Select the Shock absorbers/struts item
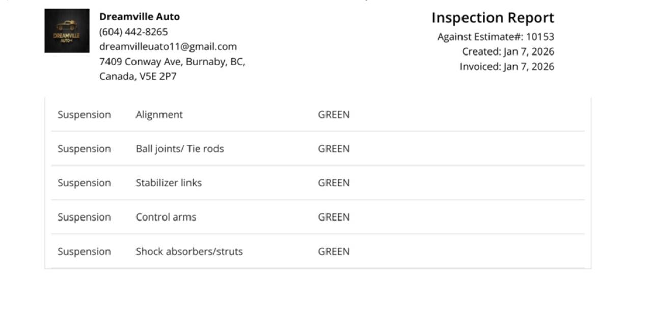This screenshot has width=652, height=330. pos(189,251)
